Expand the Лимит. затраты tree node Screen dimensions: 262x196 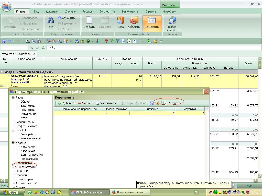(x=13, y=167)
